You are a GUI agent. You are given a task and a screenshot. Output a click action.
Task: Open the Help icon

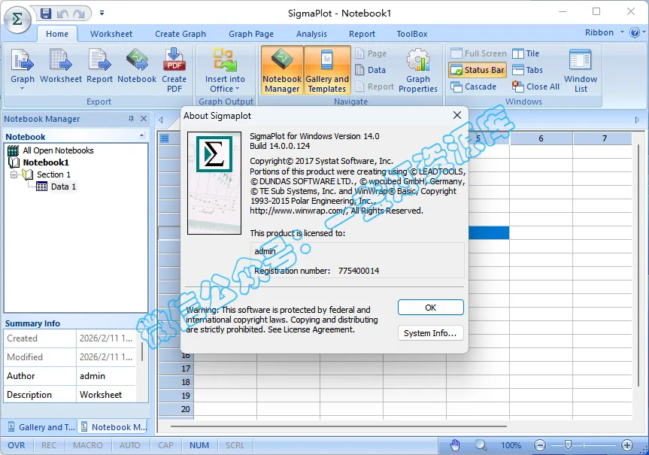click(635, 32)
